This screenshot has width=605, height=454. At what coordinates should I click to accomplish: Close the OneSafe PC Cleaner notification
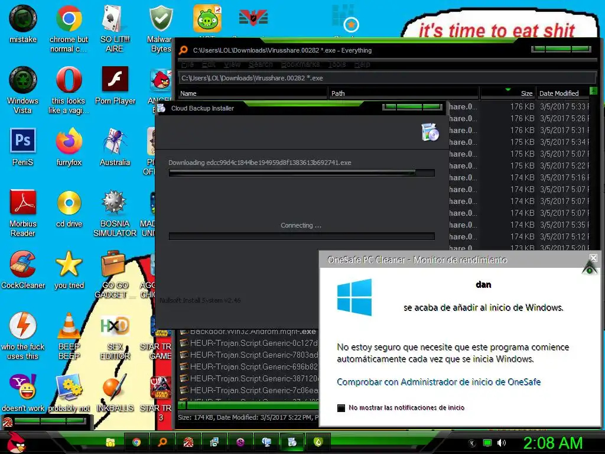pos(593,258)
